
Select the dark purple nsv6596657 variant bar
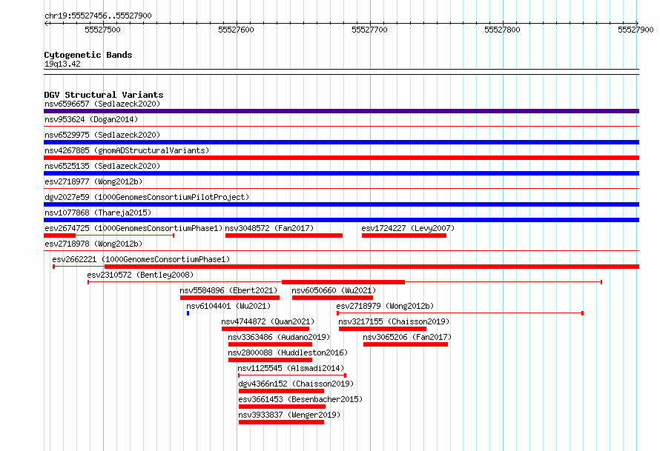tap(341, 111)
